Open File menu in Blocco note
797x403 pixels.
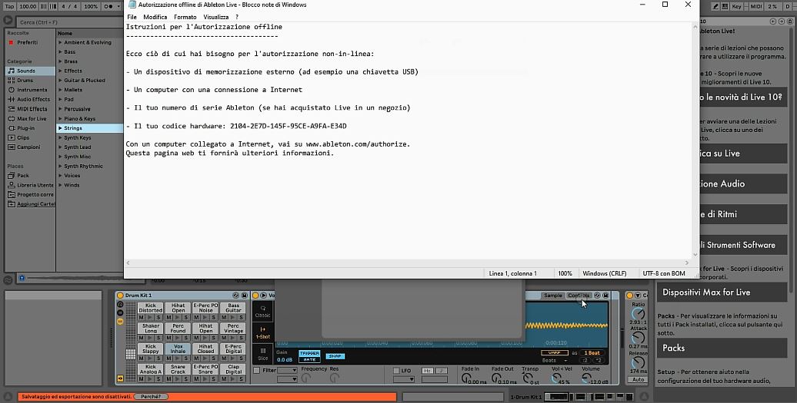point(132,17)
